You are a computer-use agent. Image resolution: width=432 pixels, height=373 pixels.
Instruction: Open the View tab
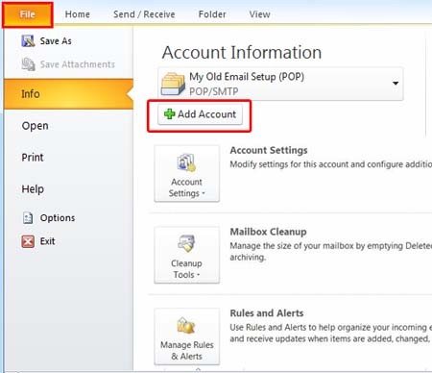click(x=259, y=14)
